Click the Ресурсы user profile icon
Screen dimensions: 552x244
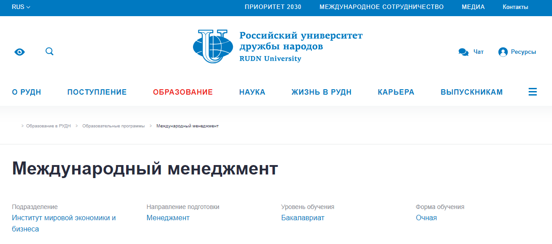(503, 52)
